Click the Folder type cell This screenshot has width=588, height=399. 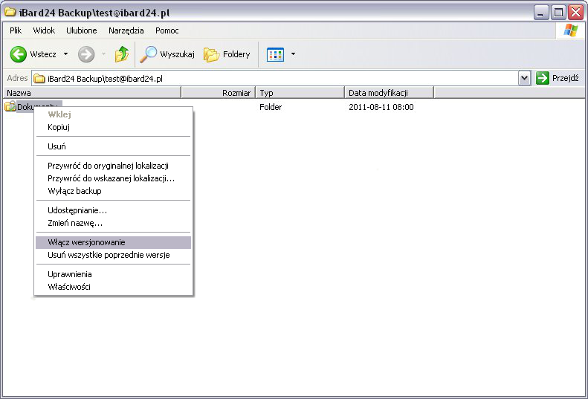(271, 107)
